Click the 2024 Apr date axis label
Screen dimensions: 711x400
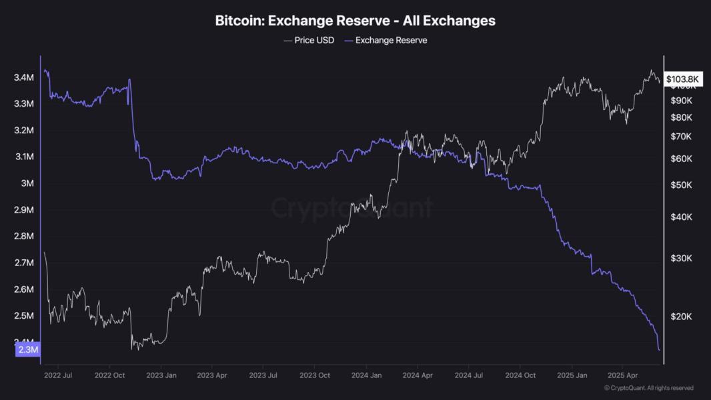(416, 375)
